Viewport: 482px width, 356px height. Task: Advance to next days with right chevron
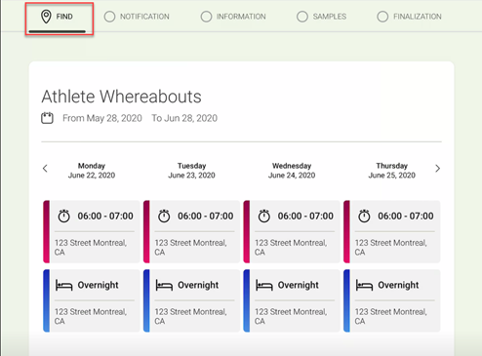point(438,169)
